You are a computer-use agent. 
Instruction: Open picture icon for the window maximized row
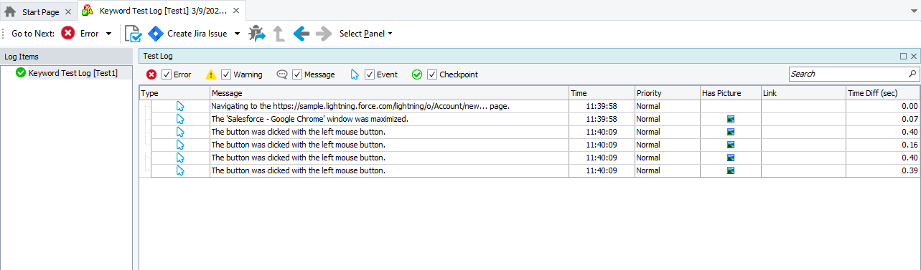[x=730, y=119]
